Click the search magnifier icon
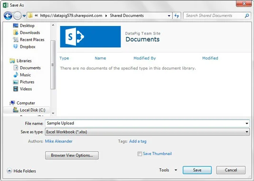The height and width of the screenshot is (181, 254). point(247,16)
